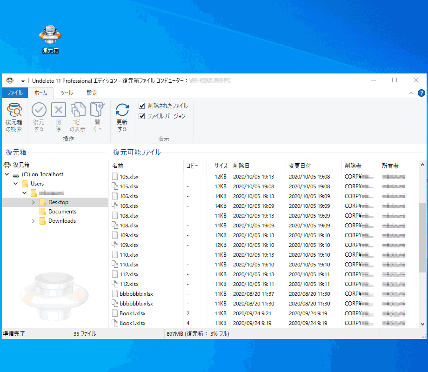Image resolution: width=428 pixels, height=372 pixels.
Task: Select 106.xlsx deleted at 19:13 file icon
Action: 115,196
